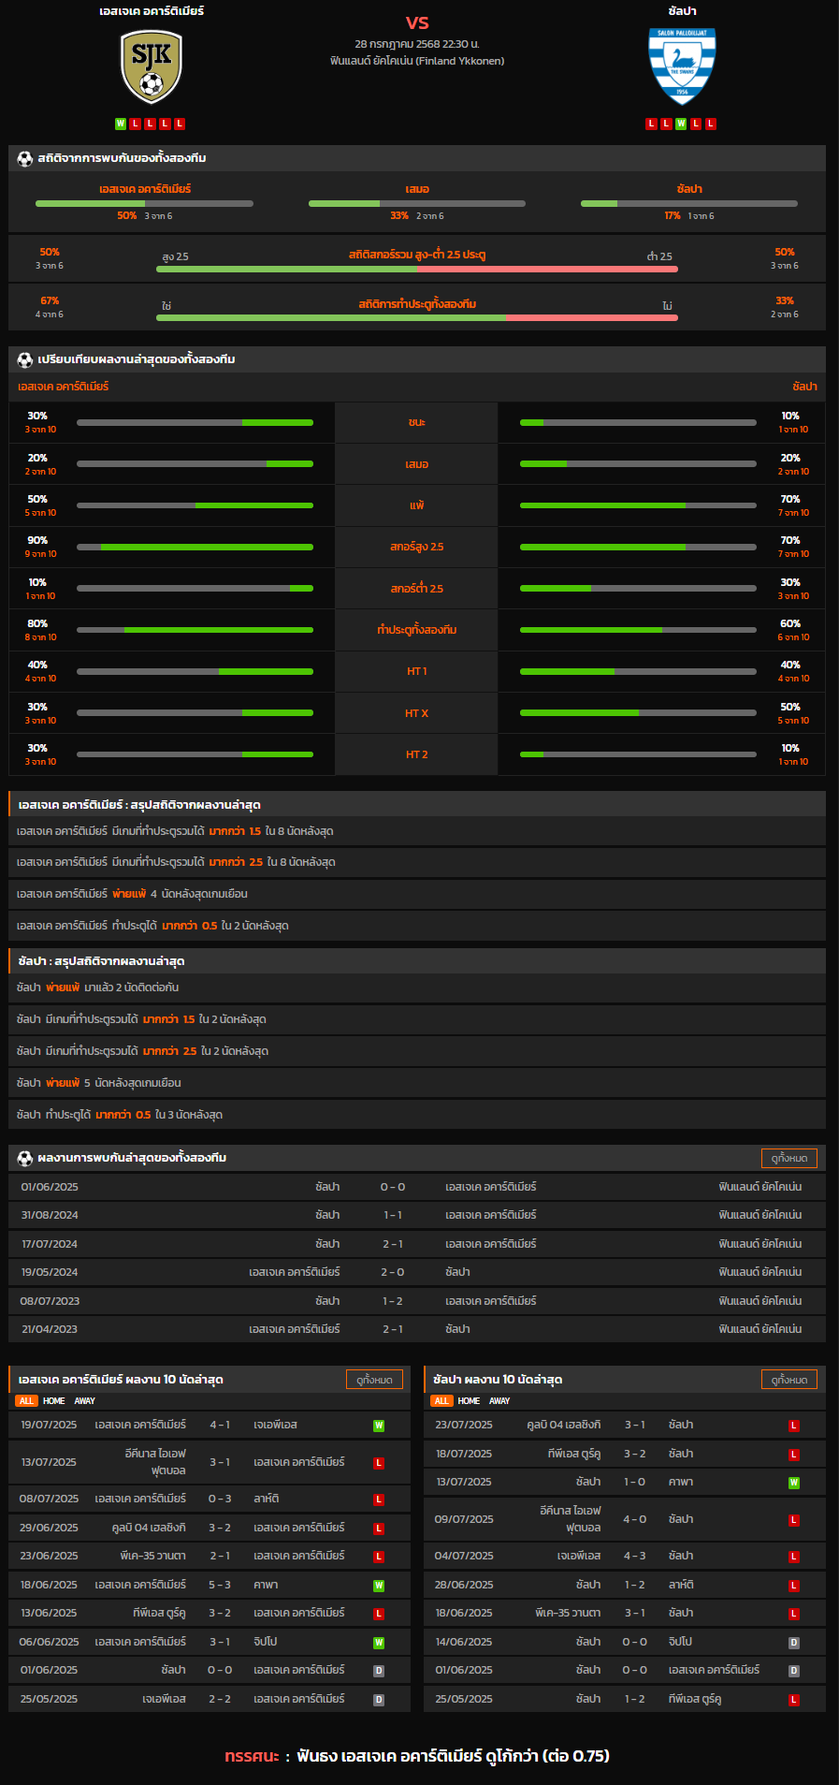Click W result badge for 18/06/2025 SJK match
Image resolution: width=839 pixels, height=1785 pixels.
tap(379, 1586)
